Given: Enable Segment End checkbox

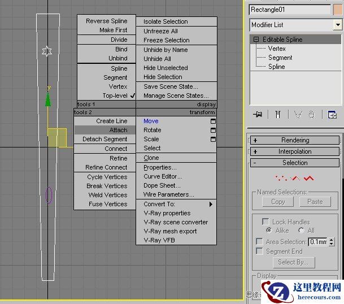Looking at the screenshot, I should pos(259,251).
